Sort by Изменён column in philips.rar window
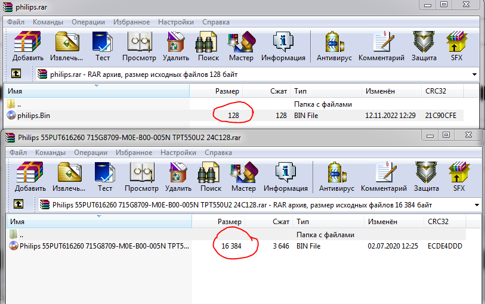 point(391,91)
